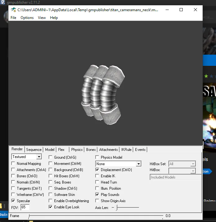Click the yellow folder icon at bottom left
This screenshot has width=216, height=222.
1,206
